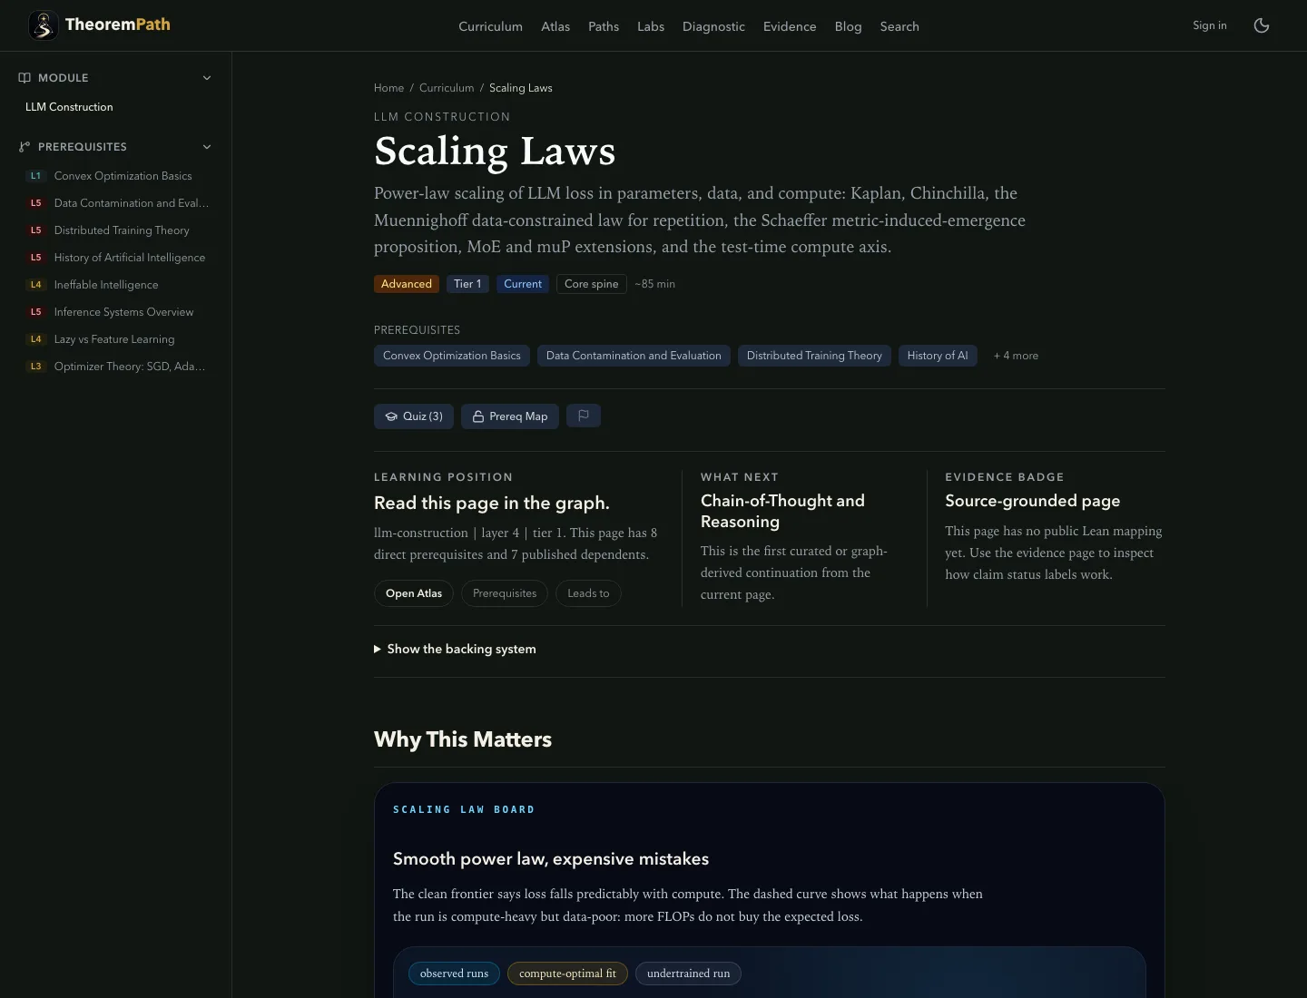
Task: Open the Blog nav link
Action: 849,26
